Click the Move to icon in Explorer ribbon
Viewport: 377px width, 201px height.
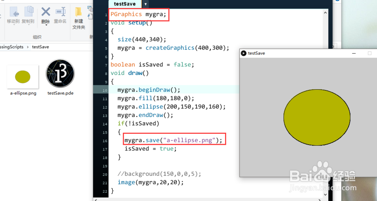(x=14, y=12)
